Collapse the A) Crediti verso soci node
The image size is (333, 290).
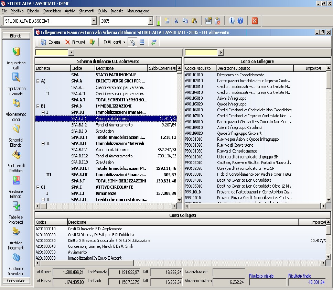point(38,81)
